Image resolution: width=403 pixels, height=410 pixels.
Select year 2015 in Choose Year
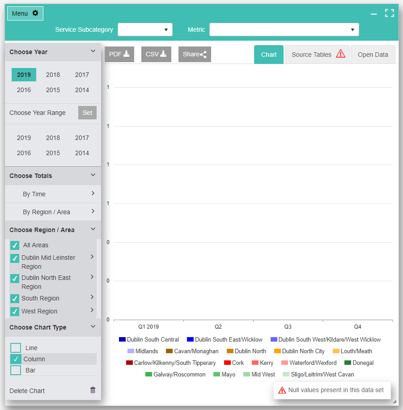click(53, 90)
